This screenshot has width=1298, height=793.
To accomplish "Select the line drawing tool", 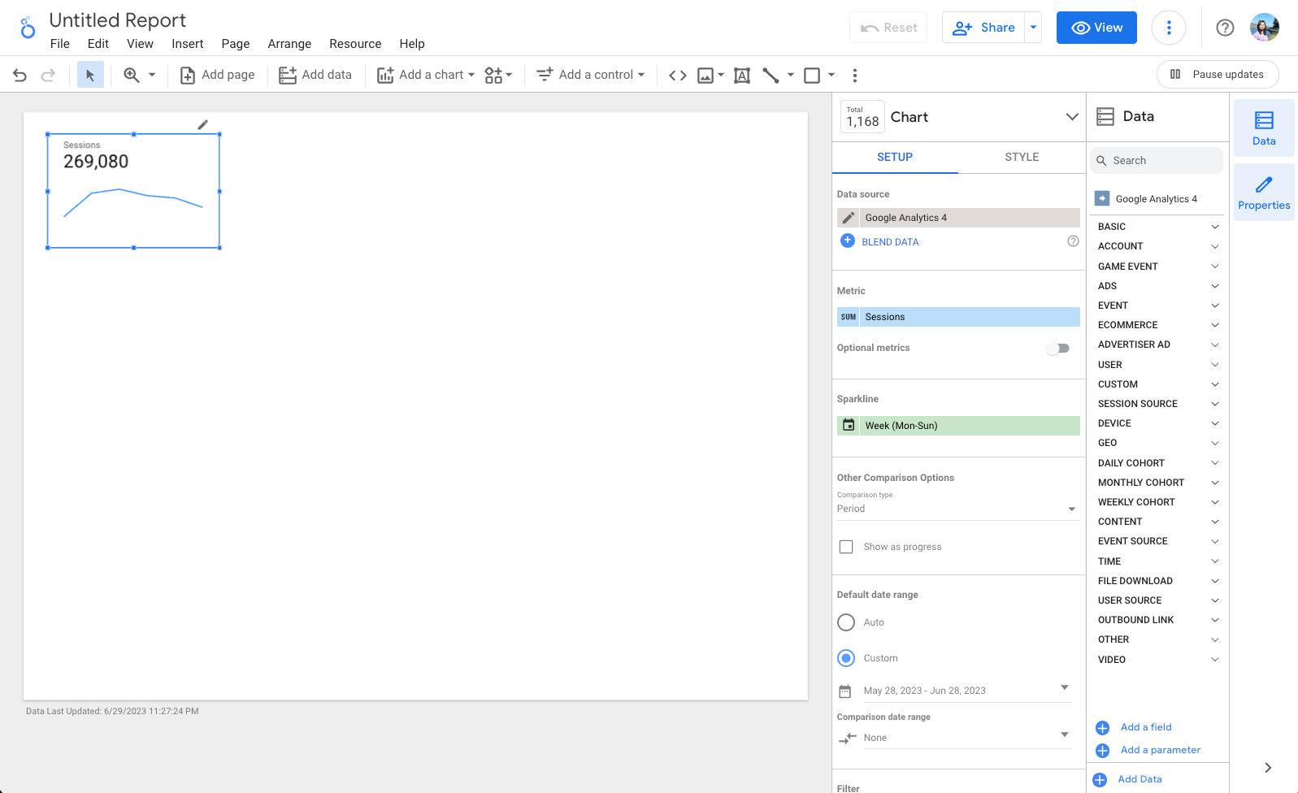I will click(x=771, y=76).
